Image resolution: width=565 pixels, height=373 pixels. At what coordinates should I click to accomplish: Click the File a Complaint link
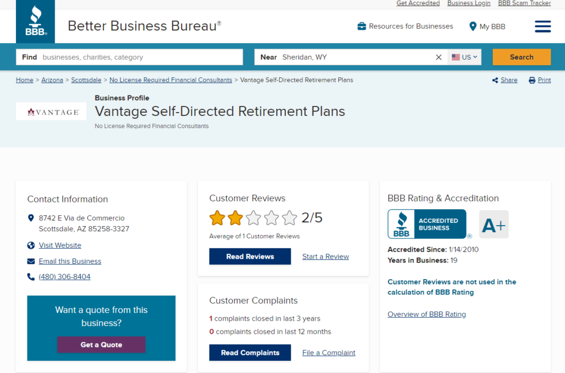coord(329,353)
